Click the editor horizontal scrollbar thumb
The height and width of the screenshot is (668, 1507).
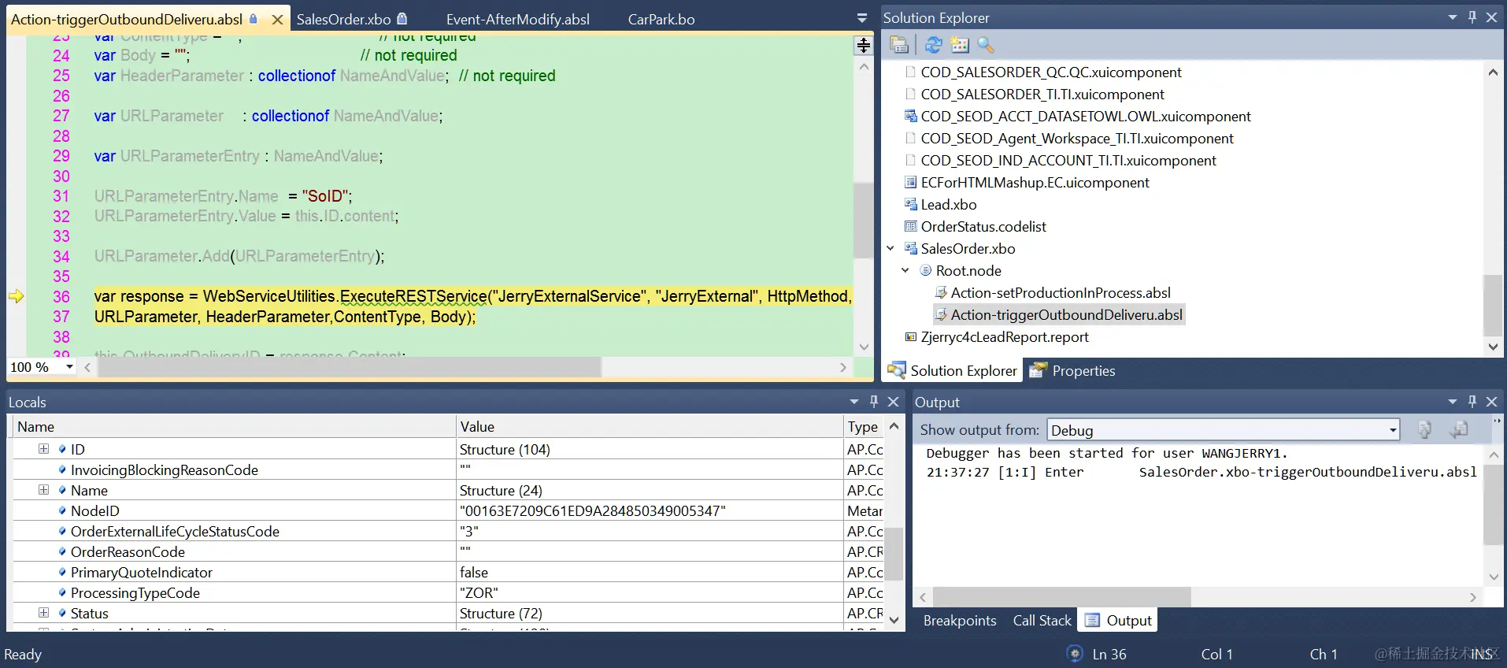(350, 366)
